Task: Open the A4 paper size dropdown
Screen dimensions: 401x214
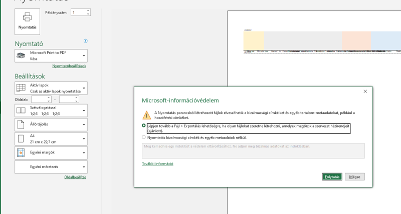Action: (51, 139)
